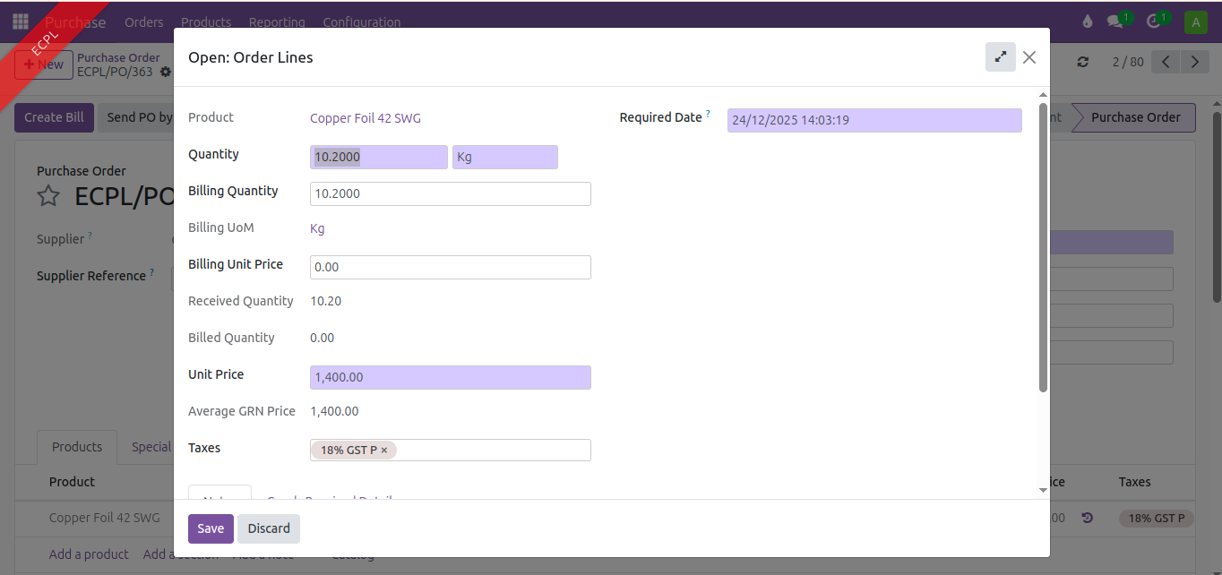1222x575 pixels.
Task: Save the order line changes
Action: (x=211, y=528)
